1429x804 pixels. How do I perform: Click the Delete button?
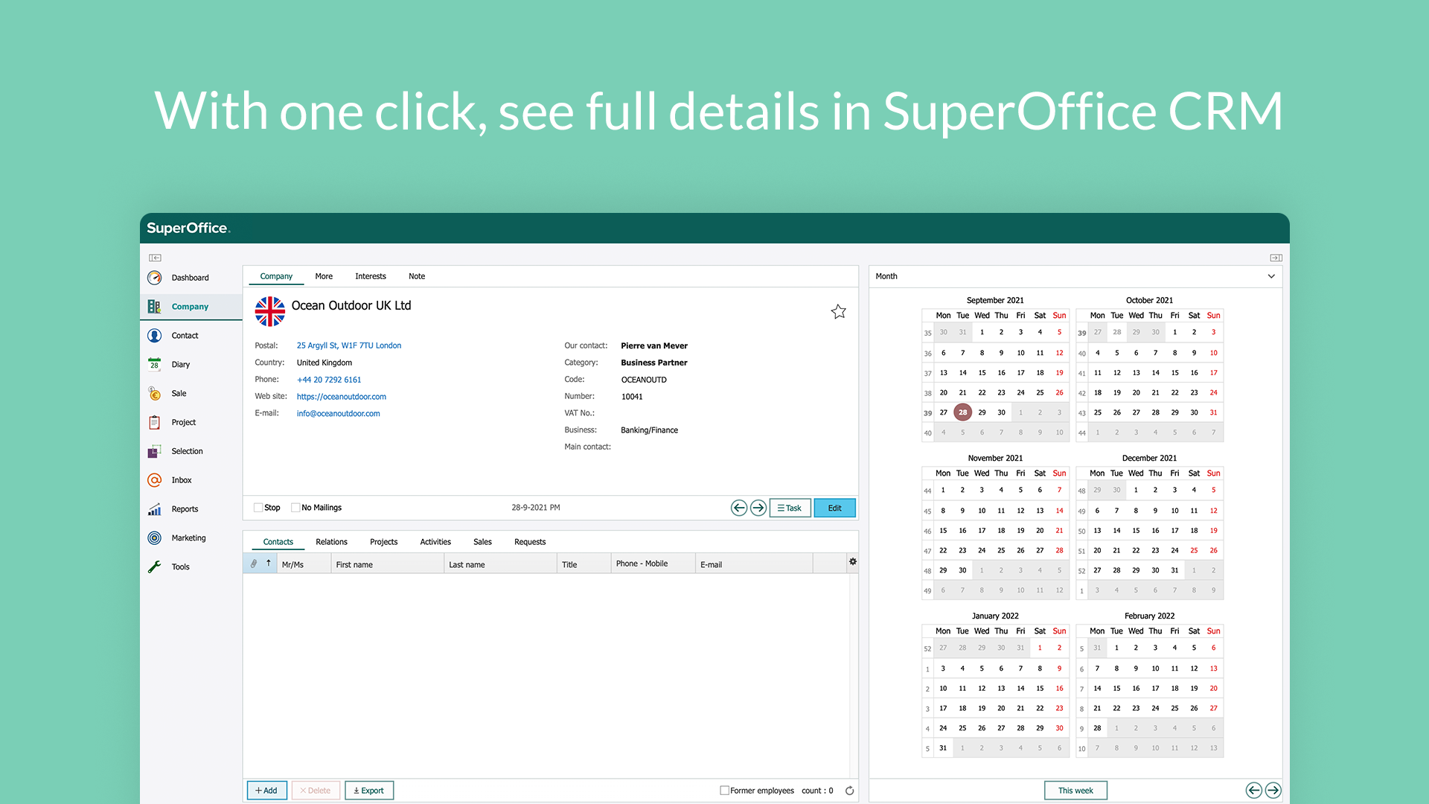pos(316,791)
